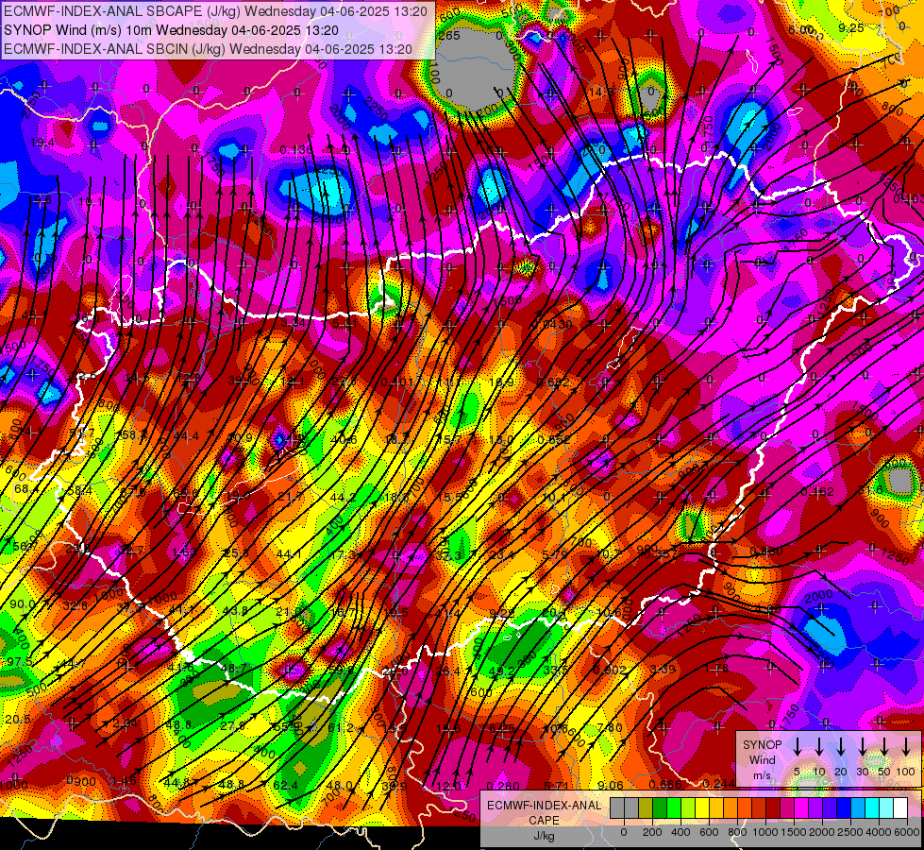Click the 10 m/s wind arrow in legend

[x=819, y=747]
